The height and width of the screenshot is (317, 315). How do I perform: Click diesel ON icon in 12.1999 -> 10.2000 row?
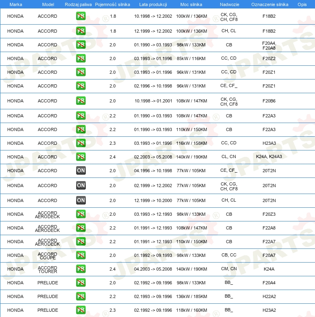[x=81, y=200]
